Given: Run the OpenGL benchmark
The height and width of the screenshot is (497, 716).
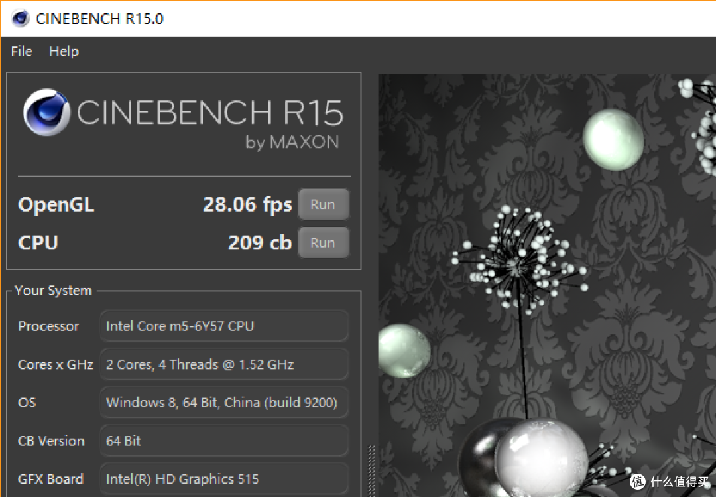Looking at the screenshot, I should tap(324, 204).
